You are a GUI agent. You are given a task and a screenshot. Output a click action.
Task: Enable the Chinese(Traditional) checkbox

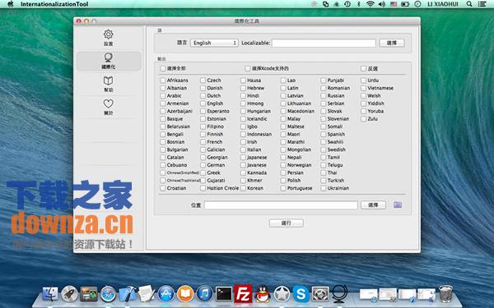(x=162, y=181)
